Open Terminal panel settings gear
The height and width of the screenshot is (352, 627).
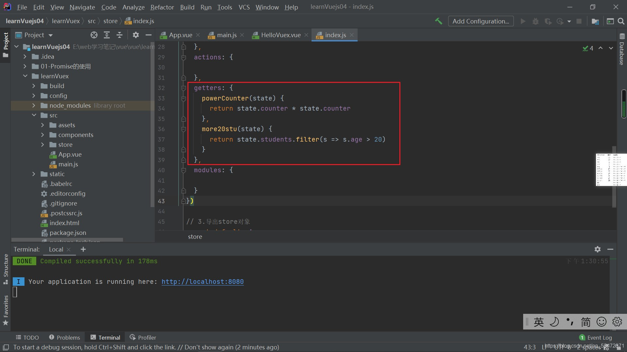tap(598, 249)
